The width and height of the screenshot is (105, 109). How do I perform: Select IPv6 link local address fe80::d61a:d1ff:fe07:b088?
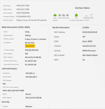coord(13,90)
